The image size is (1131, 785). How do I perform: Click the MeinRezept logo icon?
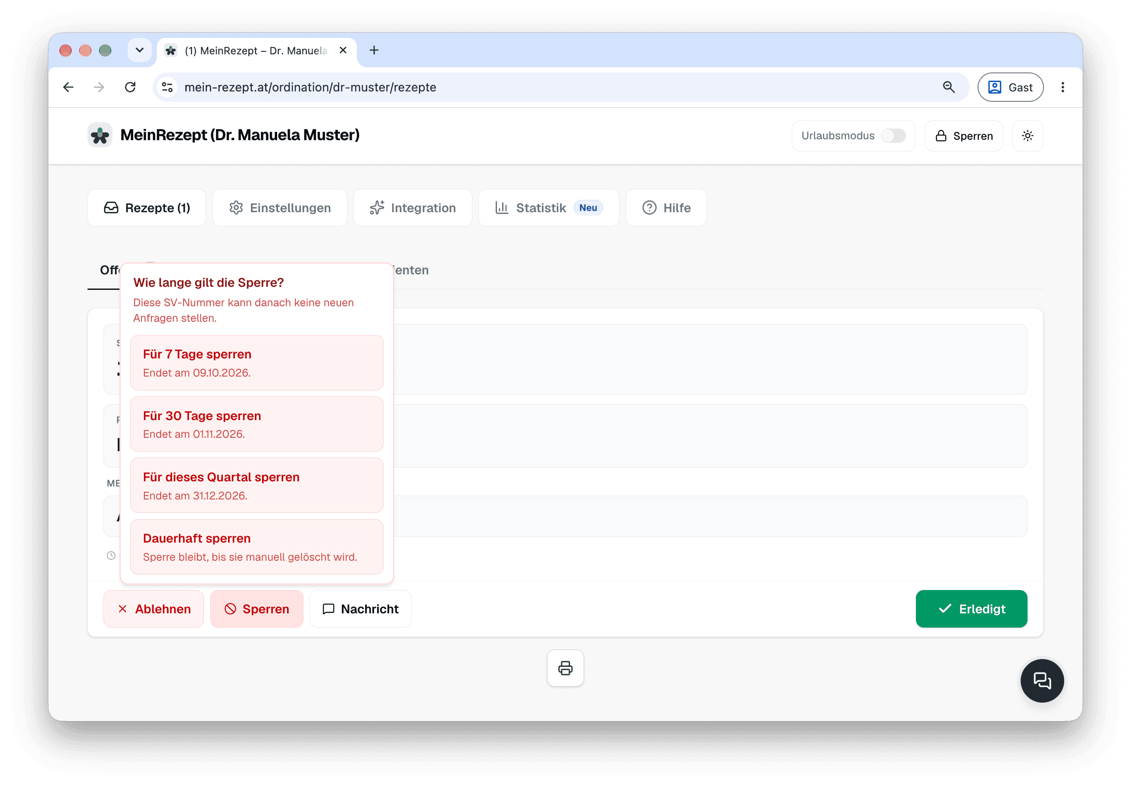click(x=100, y=135)
